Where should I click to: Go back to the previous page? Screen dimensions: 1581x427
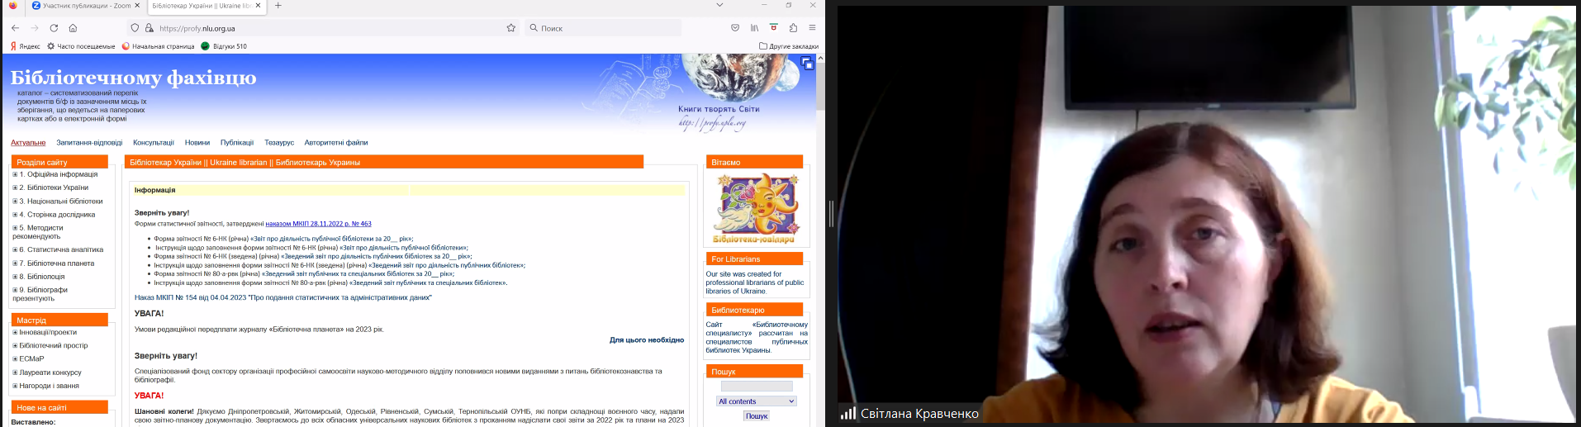point(15,28)
